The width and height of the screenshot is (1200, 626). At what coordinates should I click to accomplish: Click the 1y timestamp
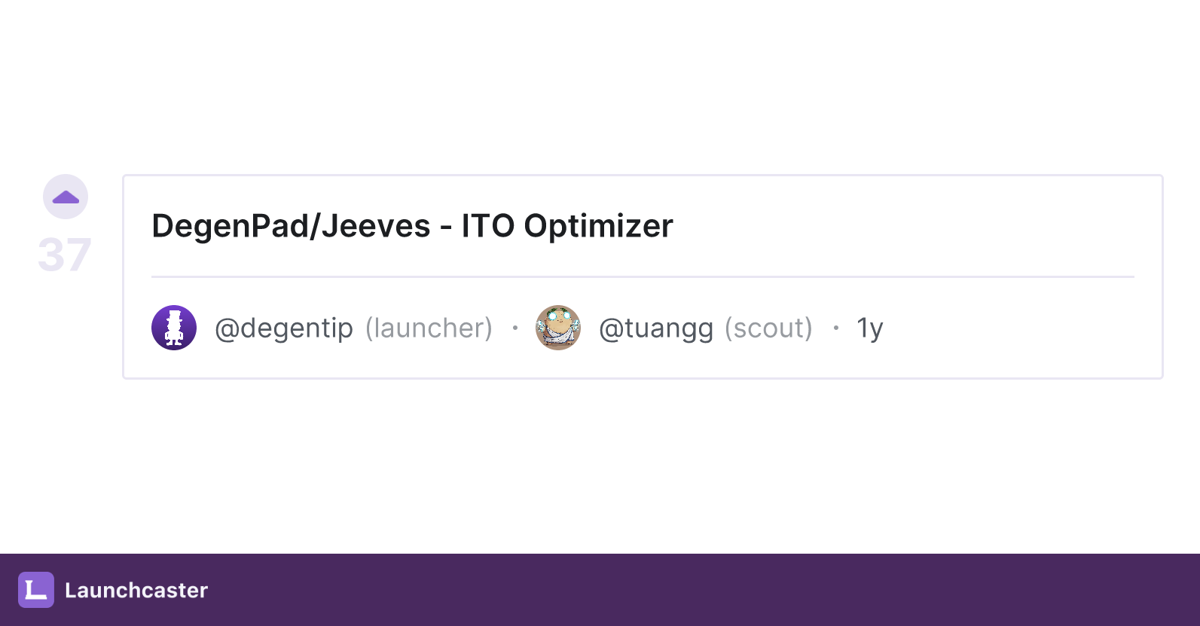click(870, 328)
